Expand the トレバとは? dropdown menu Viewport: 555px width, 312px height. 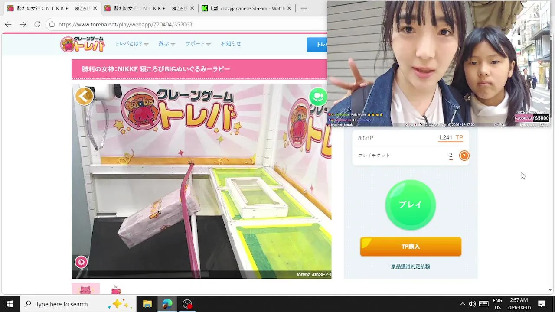pyautogui.click(x=131, y=44)
